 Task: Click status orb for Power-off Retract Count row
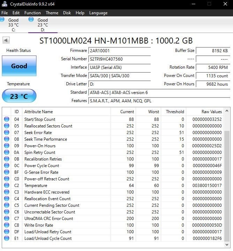tap(7, 179)
